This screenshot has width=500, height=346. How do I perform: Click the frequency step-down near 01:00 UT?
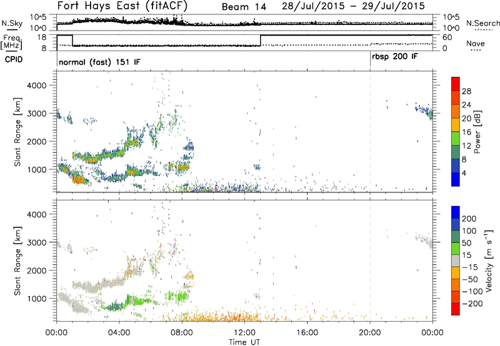72,41
